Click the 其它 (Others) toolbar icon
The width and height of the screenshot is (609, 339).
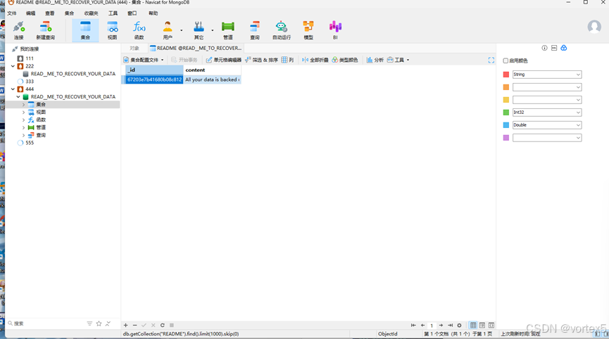tap(199, 30)
